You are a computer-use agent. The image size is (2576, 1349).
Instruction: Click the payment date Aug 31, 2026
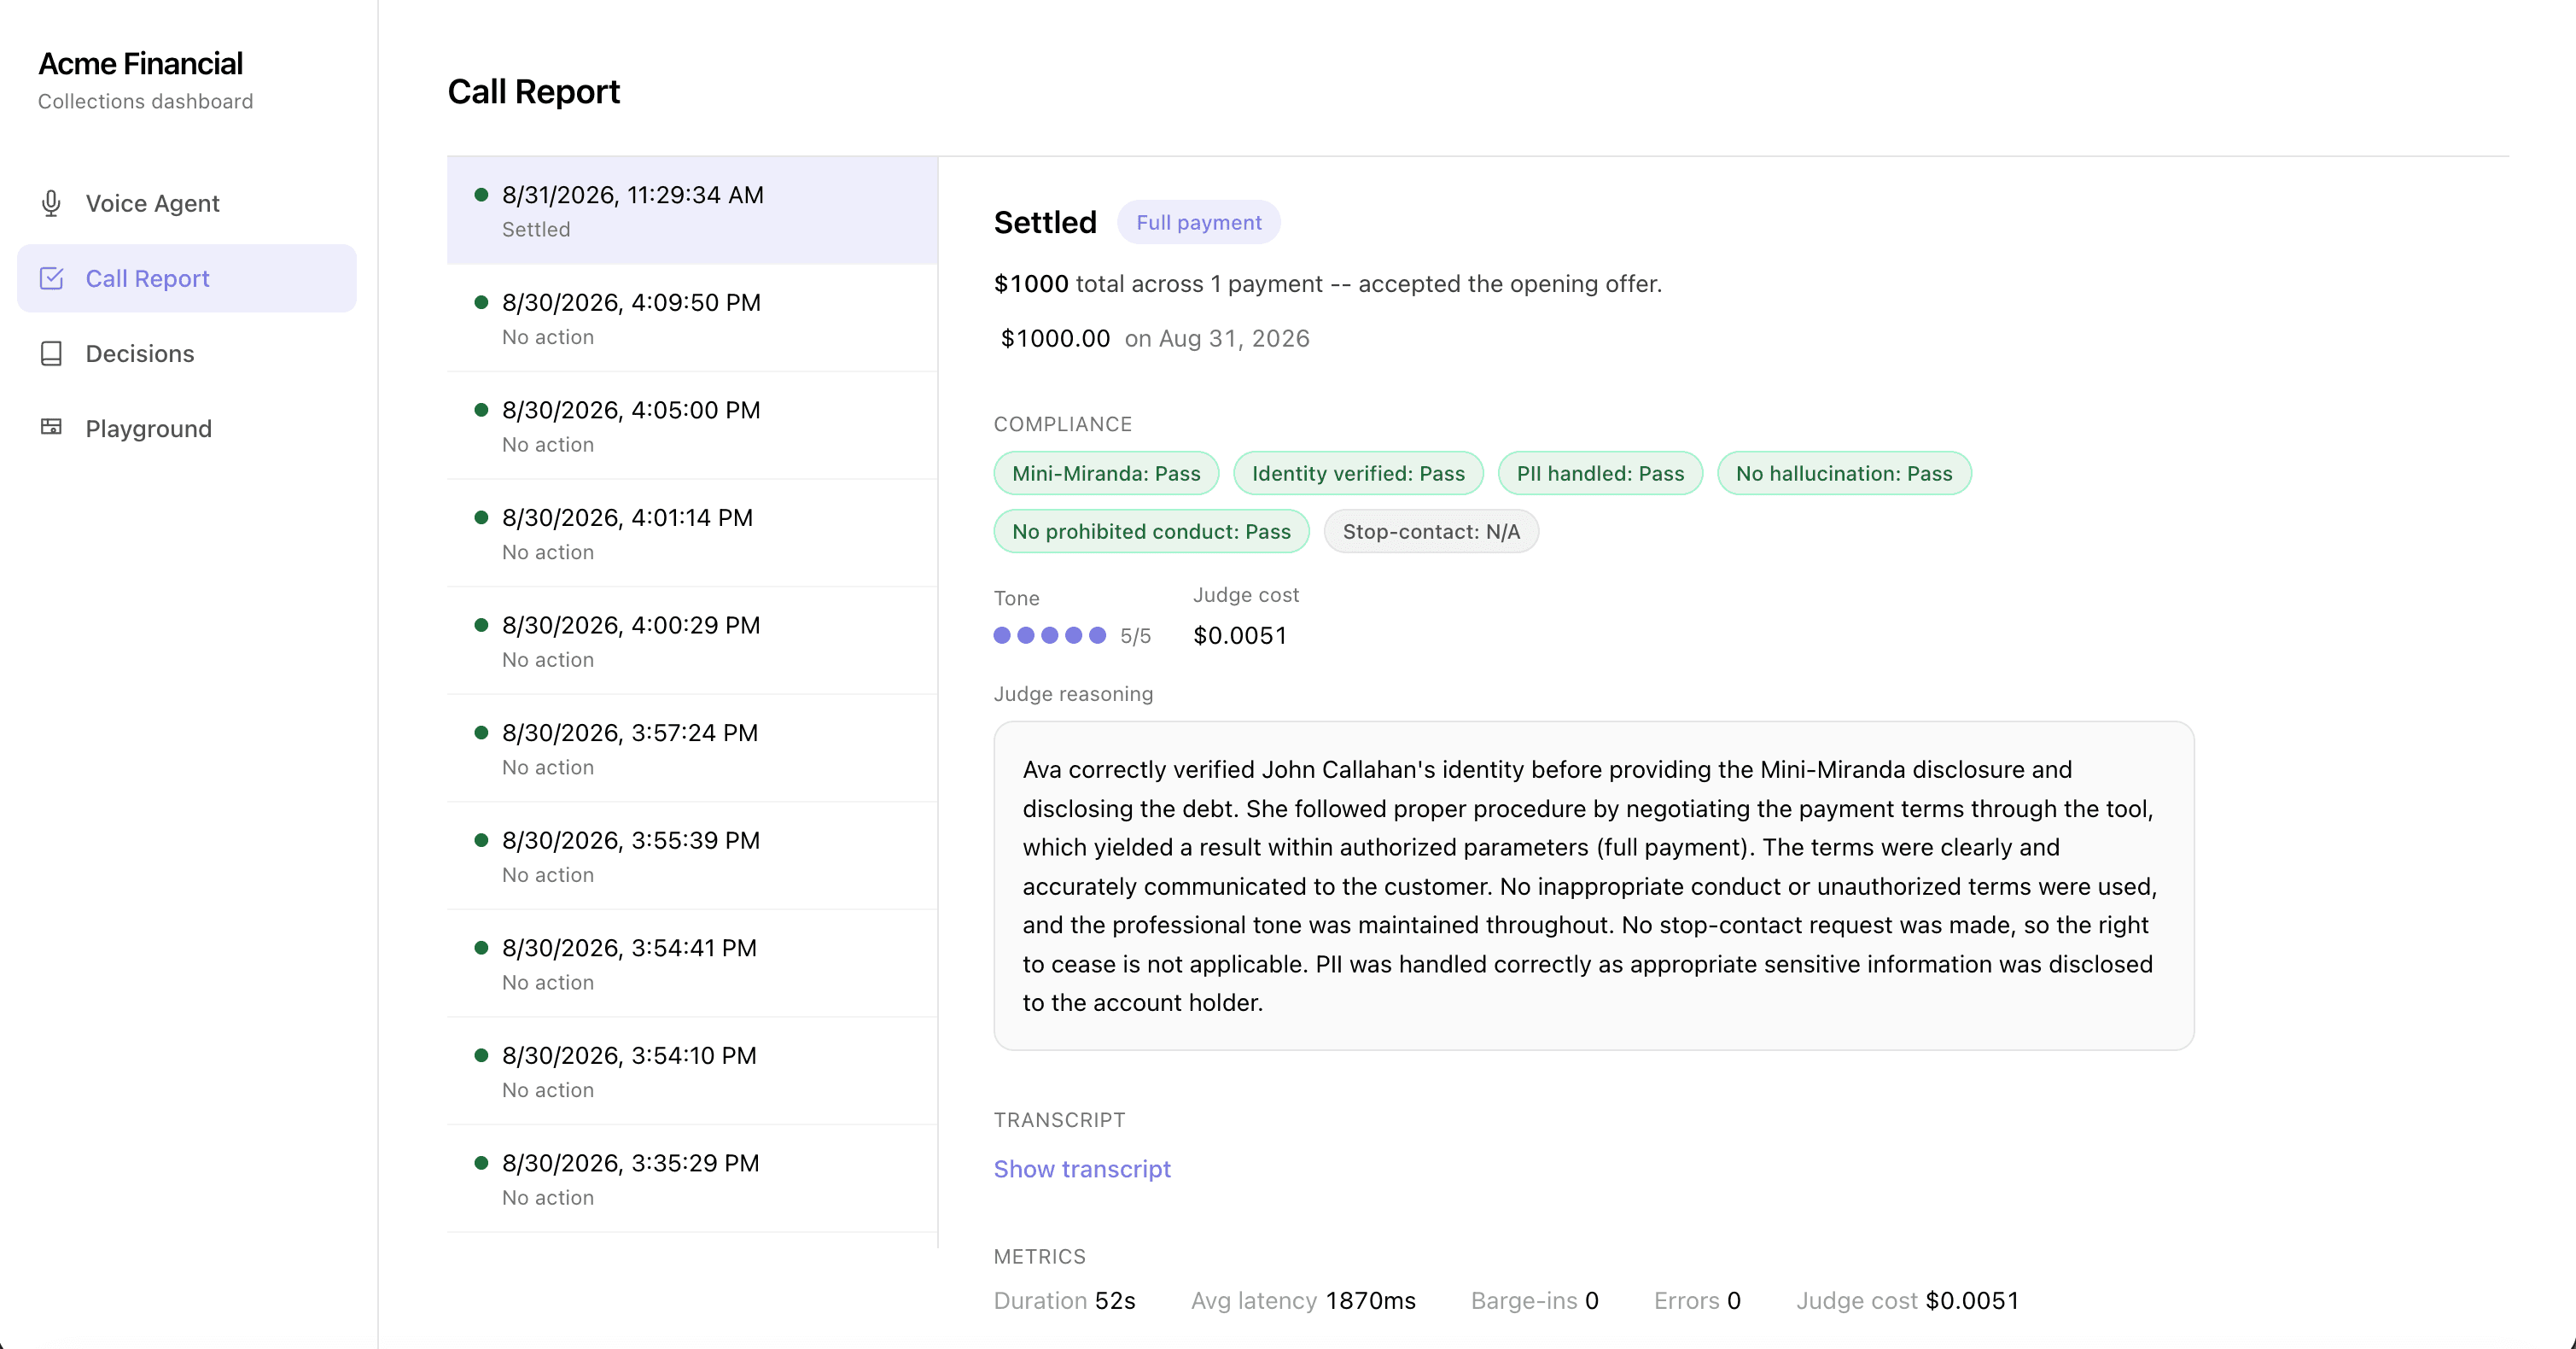click(x=1234, y=338)
